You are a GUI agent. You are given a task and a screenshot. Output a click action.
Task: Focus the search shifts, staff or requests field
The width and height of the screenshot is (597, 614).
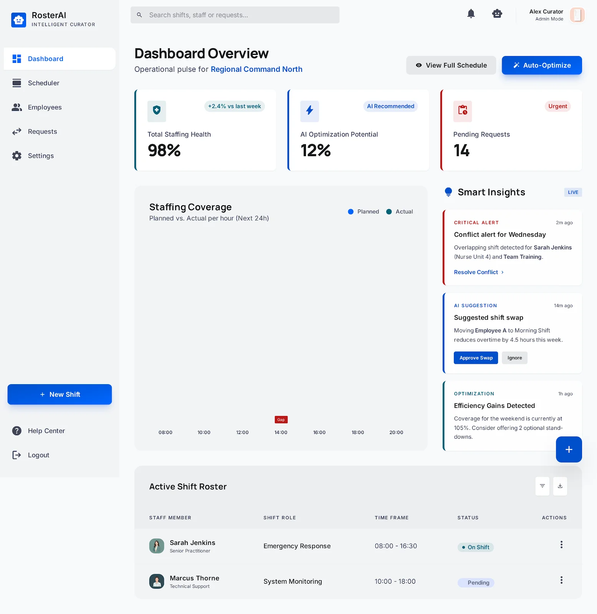click(235, 15)
